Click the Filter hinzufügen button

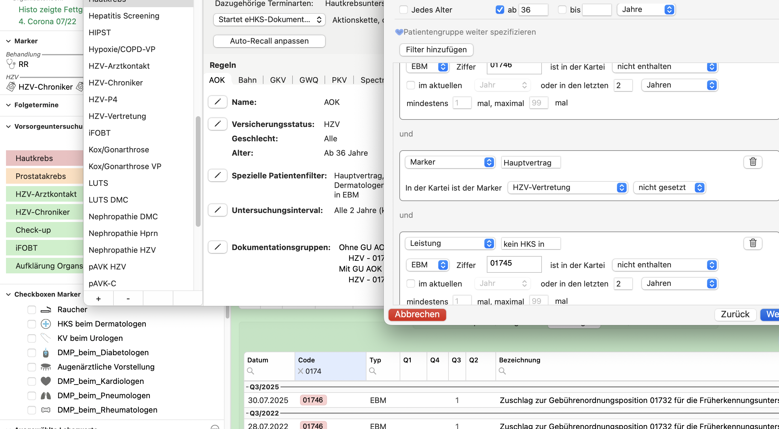(x=436, y=50)
